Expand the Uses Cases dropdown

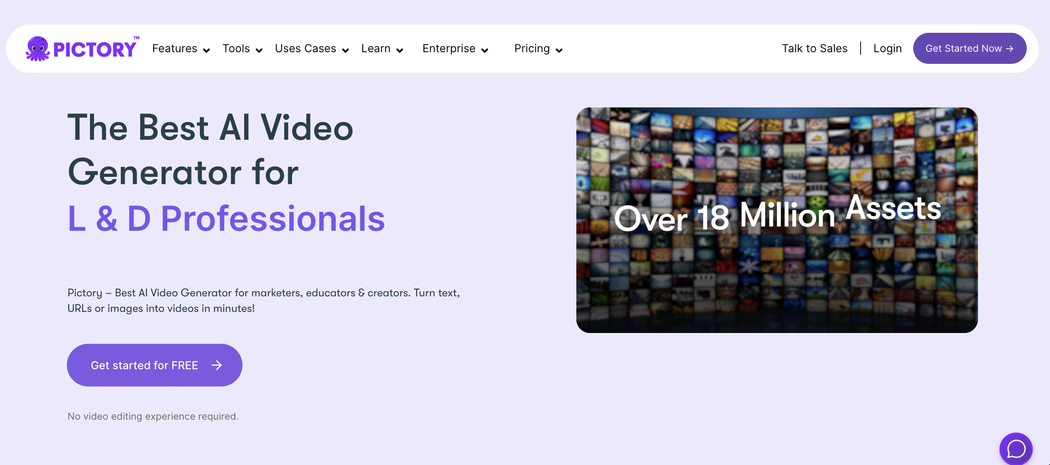click(345, 50)
